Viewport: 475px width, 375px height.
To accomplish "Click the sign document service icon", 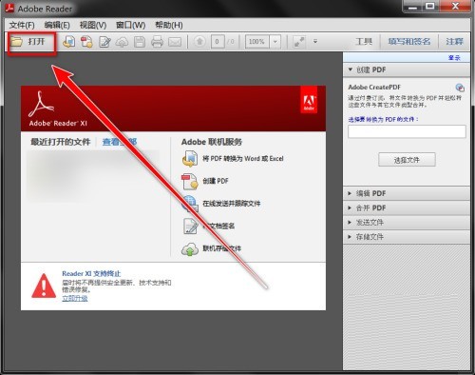I will coord(190,227).
